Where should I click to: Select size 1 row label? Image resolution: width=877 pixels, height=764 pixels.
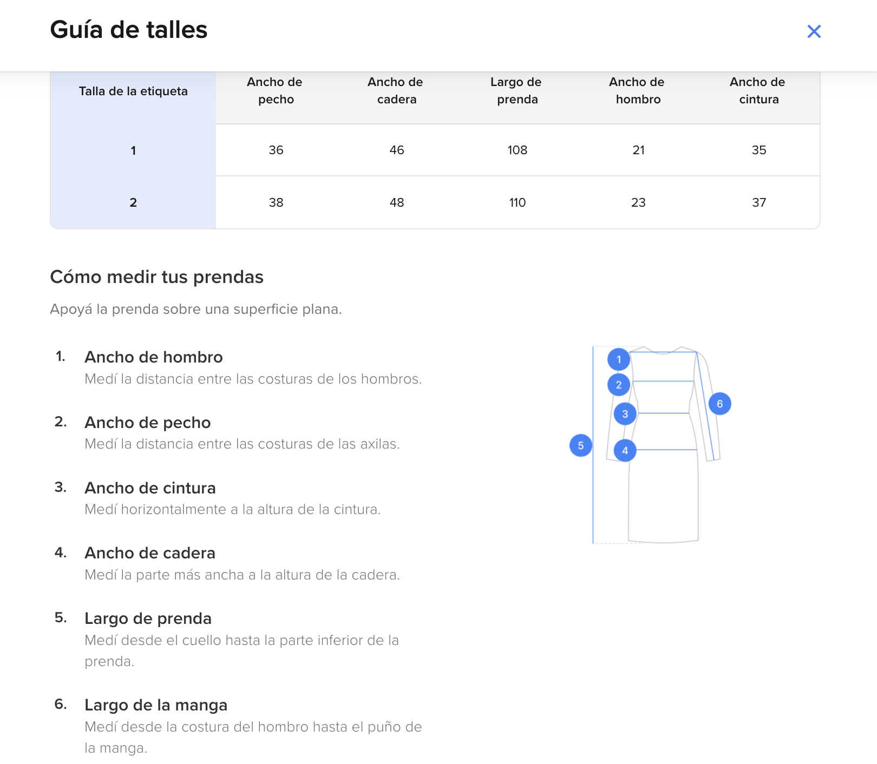click(133, 150)
